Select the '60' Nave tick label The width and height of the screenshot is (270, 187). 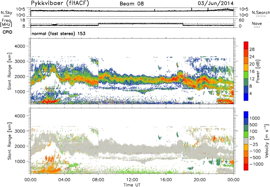point(242,20)
